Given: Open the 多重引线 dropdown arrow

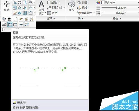Looking at the screenshot, I should coord(64,8).
